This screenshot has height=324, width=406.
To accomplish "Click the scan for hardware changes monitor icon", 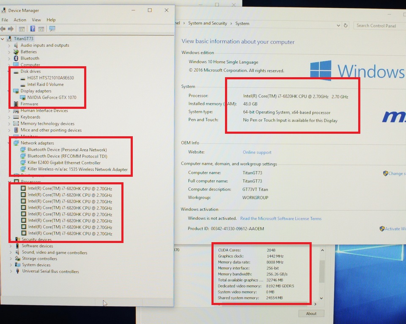I will [x=52, y=29].
